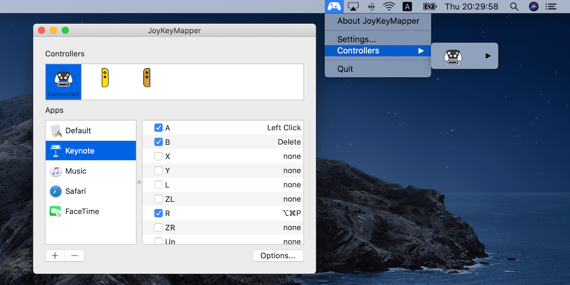Close the JoyKeyMapper window
This screenshot has width=570, height=285.
pos(41,30)
